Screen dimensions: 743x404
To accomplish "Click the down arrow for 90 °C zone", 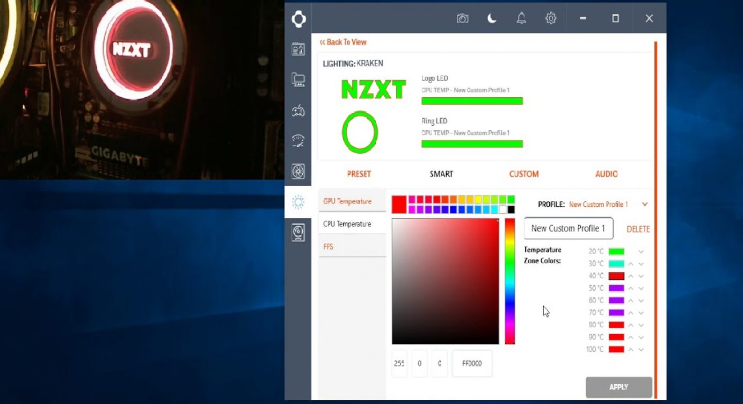I will pos(641,337).
